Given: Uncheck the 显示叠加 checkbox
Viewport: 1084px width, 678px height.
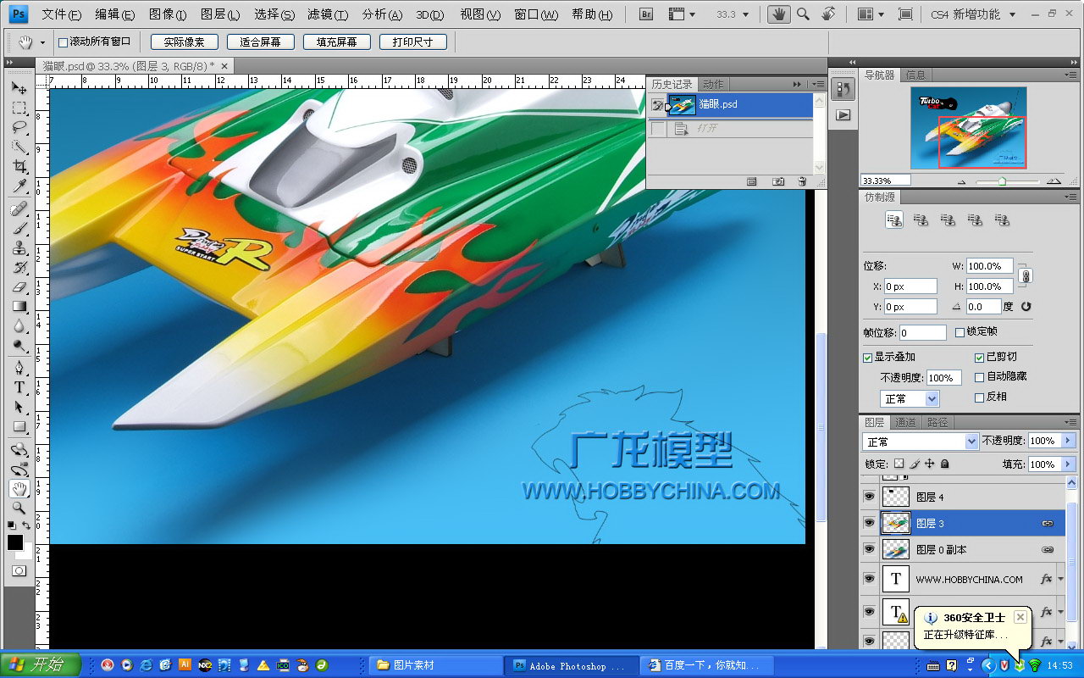Looking at the screenshot, I should [868, 358].
